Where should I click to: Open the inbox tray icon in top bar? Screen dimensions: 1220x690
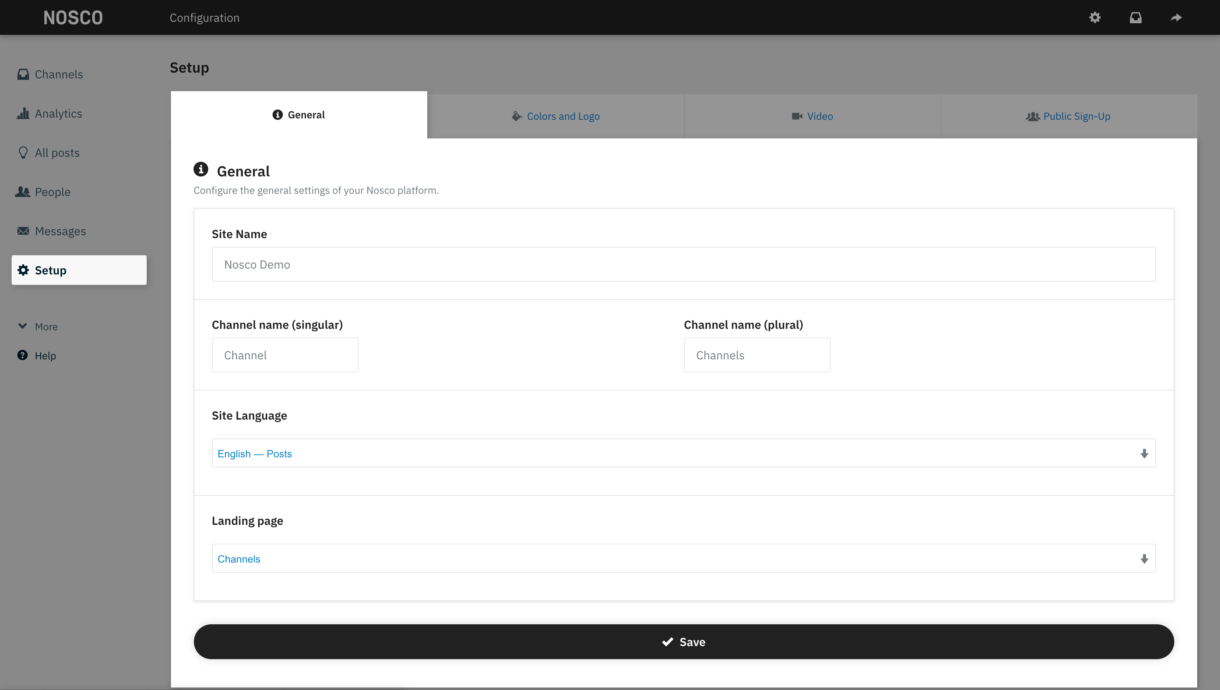(x=1136, y=17)
